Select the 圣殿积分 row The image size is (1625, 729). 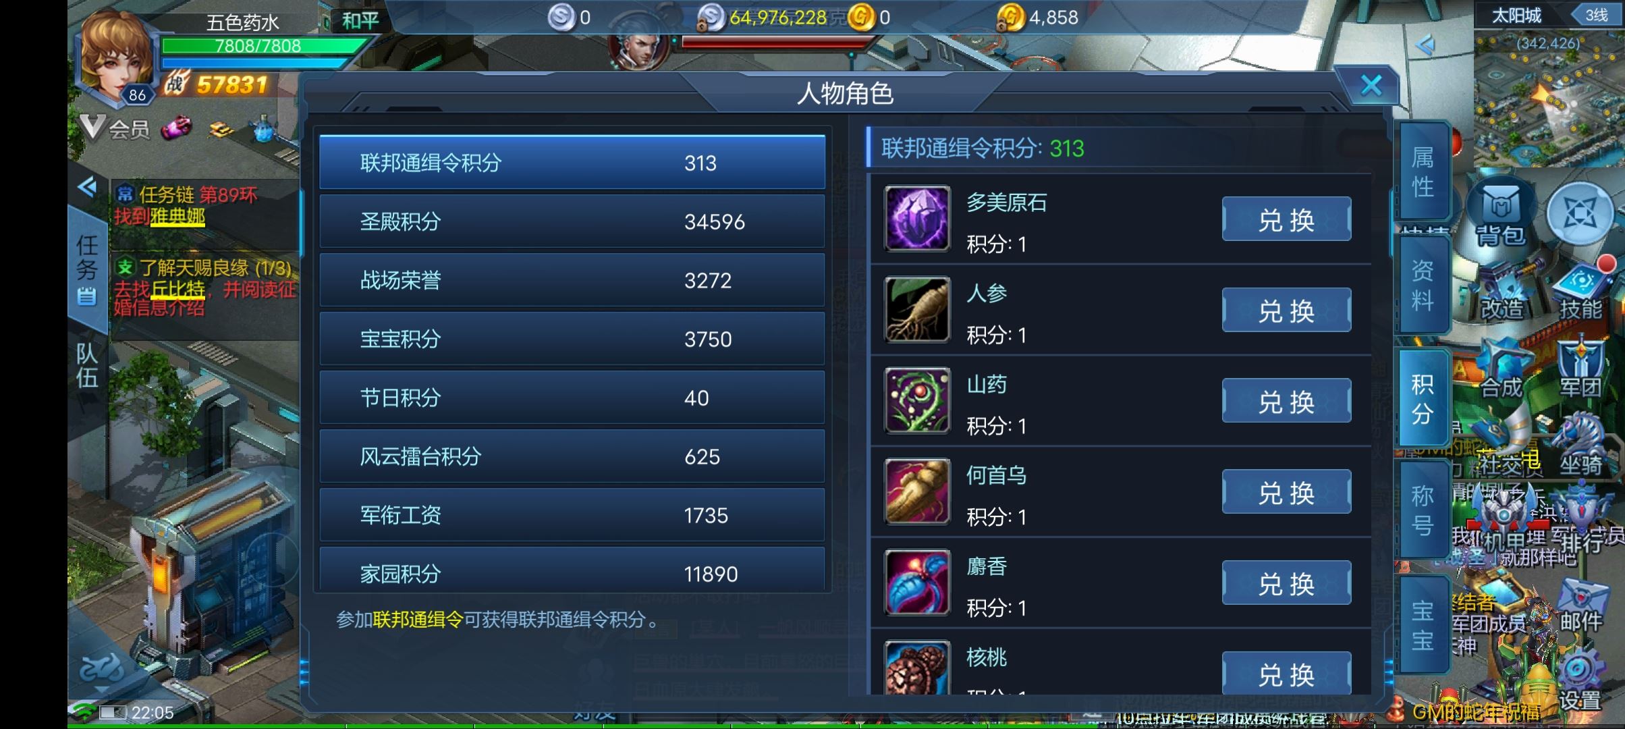(x=572, y=221)
